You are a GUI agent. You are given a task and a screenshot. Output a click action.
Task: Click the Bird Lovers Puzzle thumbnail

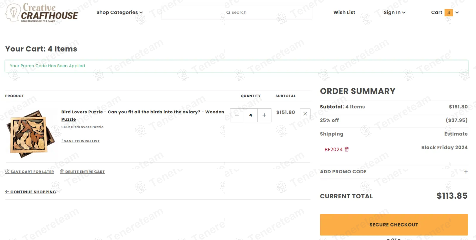[31, 132]
